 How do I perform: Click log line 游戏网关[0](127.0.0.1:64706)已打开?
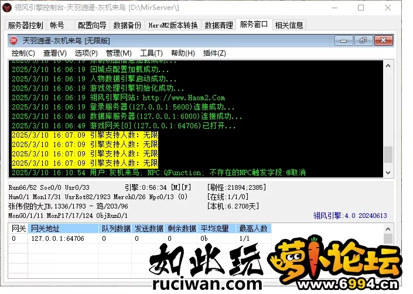pyautogui.click(x=124, y=126)
